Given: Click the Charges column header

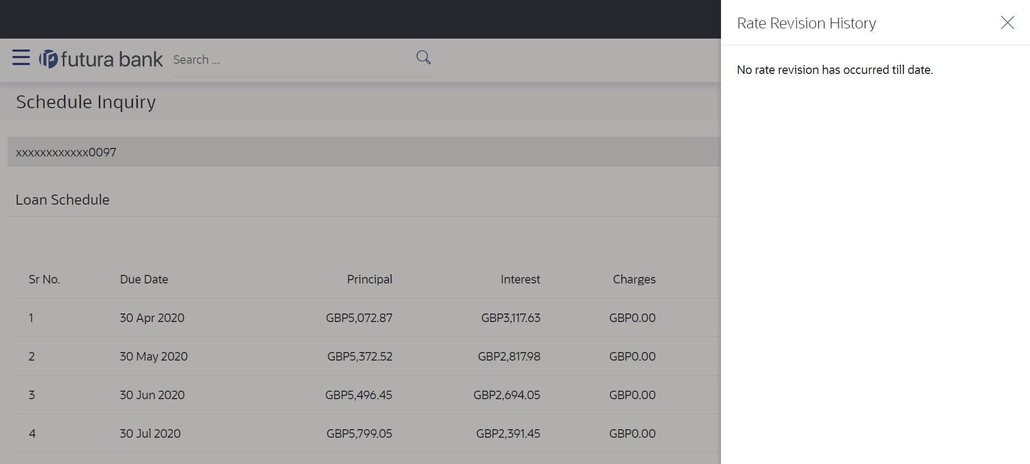Looking at the screenshot, I should (x=634, y=279).
